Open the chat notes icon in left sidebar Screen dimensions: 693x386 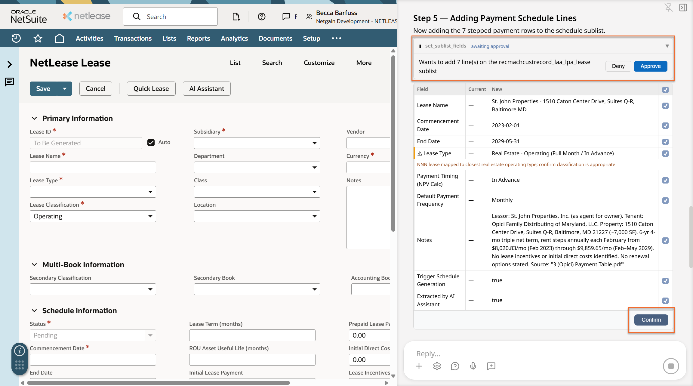pos(10,82)
